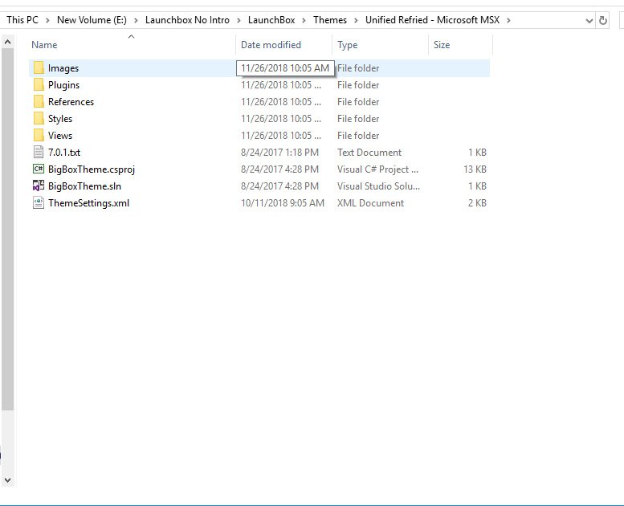The width and height of the screenshot is (624, 506).
Task: Expand the chevron after Launchbox No Intro
Action: 239,20
